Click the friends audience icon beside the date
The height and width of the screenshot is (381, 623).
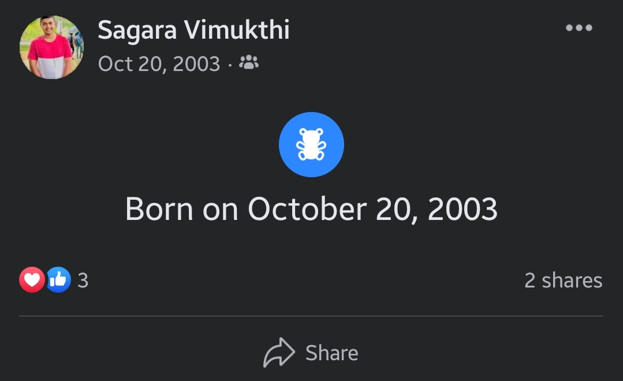click(249, 62)
